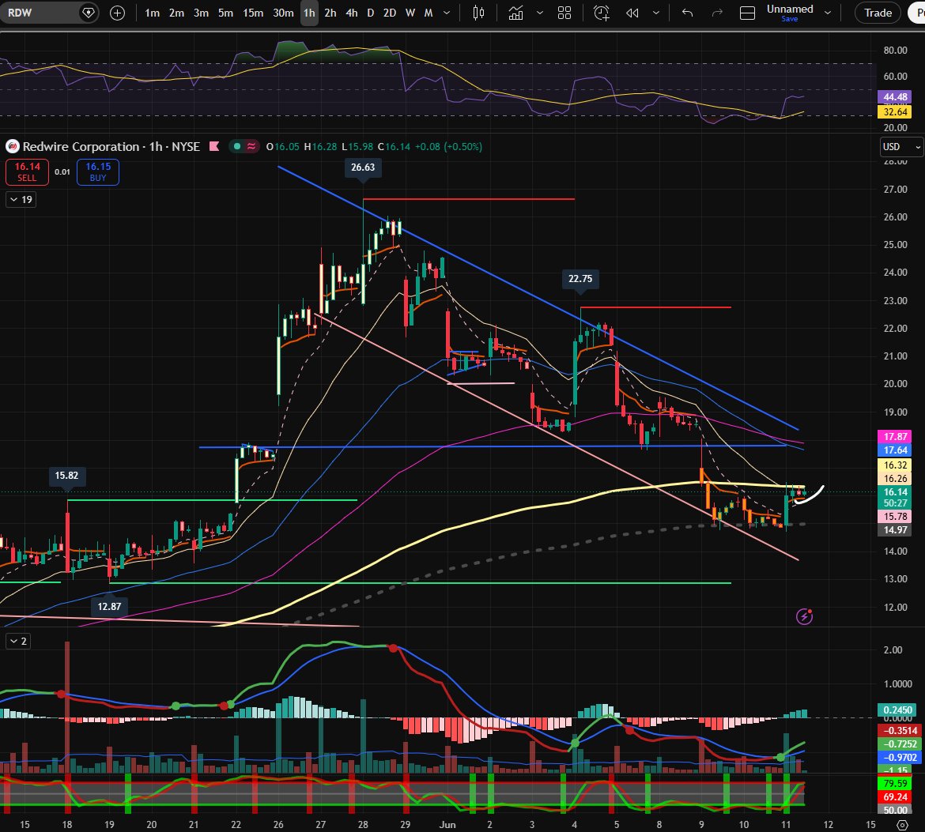This screenshot has width=925, height=832.
Task: Add symbol with the plus circle icon
Action: pos(117,13)
